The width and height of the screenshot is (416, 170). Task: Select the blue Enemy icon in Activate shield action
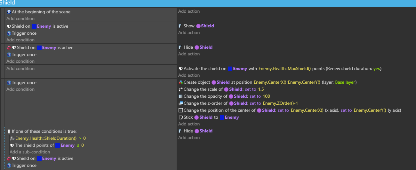pos(230,68)
